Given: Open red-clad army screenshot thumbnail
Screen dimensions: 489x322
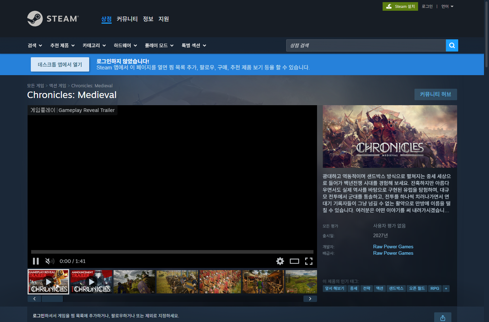Looking at the screenshot, I should tap(220, 282).
